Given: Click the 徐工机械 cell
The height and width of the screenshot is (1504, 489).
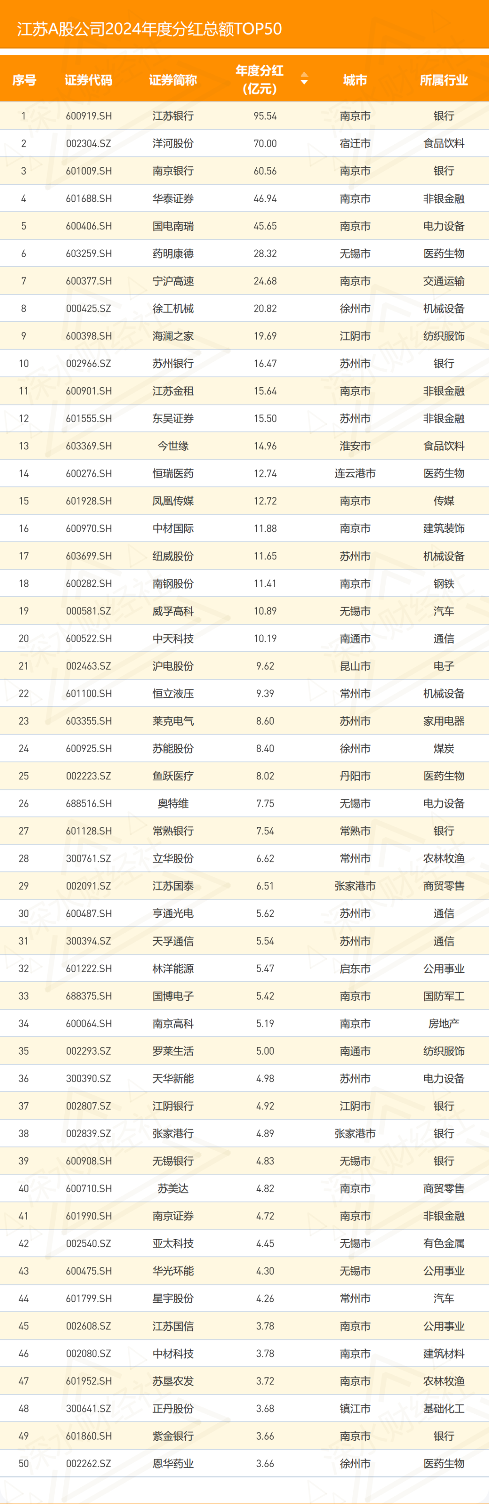Looking at the screenshot, I should [x=173, y=308].
